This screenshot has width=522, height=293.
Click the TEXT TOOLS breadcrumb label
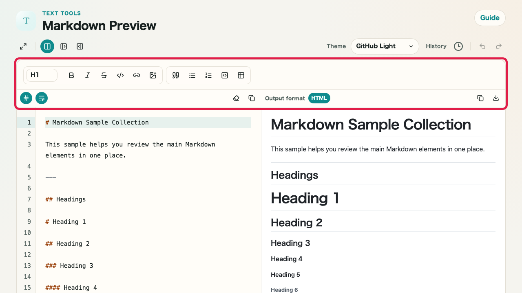(62, 13)
